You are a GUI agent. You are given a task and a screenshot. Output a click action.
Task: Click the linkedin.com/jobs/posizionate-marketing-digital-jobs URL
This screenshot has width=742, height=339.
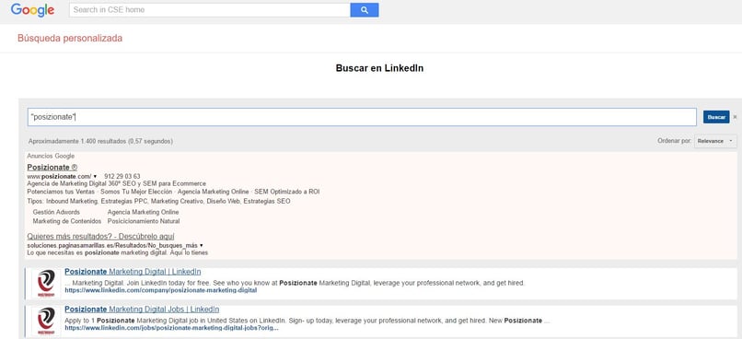point(172,328)
